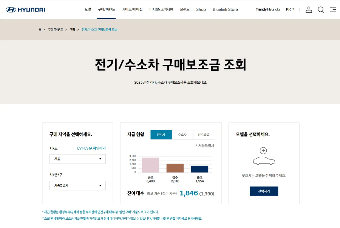Click the 구매 breadcrumb link
The image size is (340, 228).
click(x=72, y=29)
